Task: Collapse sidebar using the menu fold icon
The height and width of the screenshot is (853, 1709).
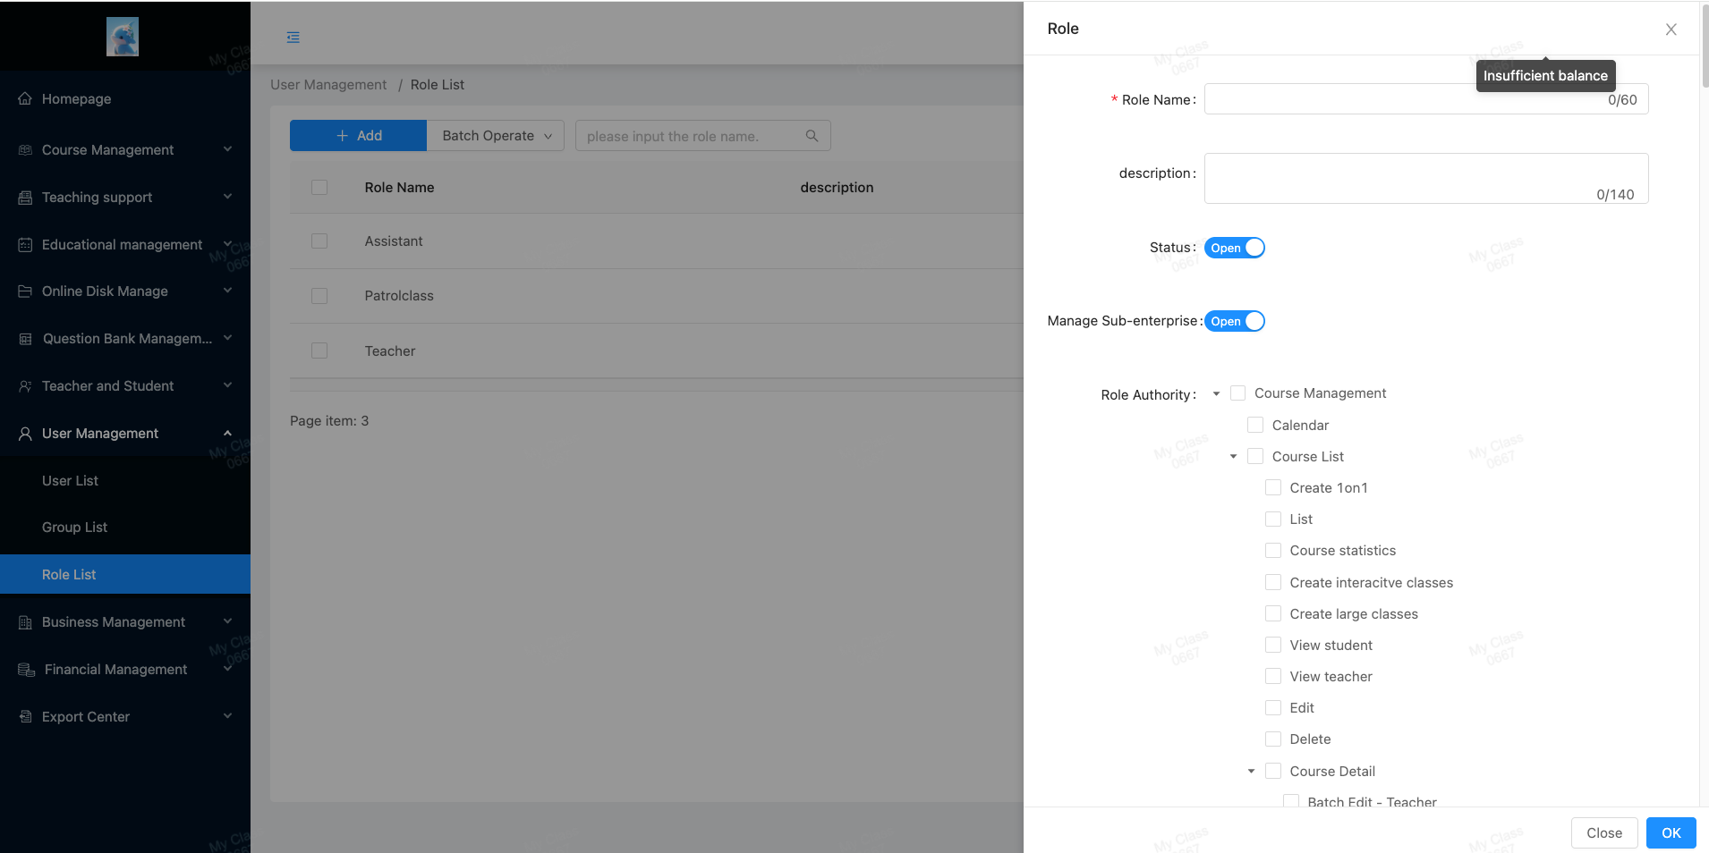Action: tap(293, 38)
